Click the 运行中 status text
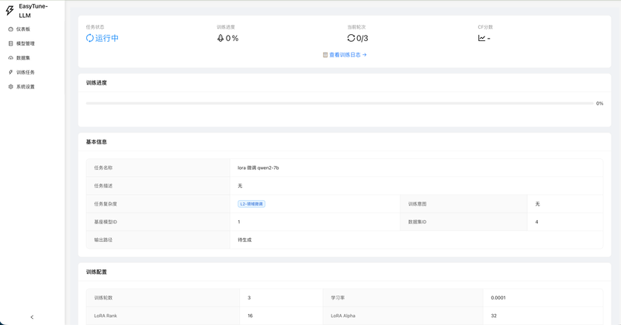The height and width of the screenshot is (325, 621). pos(107,38)
